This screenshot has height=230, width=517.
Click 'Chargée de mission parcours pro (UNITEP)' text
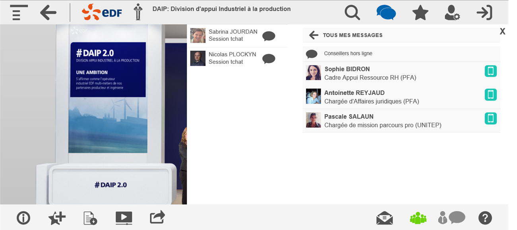[383, 125]
